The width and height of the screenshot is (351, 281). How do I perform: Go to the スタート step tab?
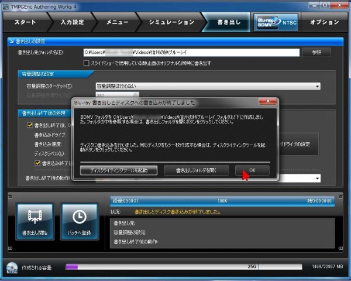click(25, 22)
